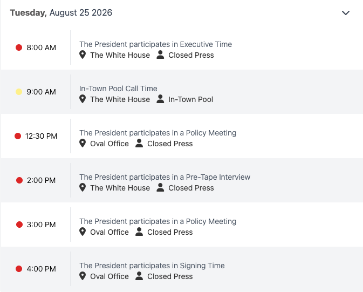Select the 2:00 PM time label
The image size is (363, 292).
[41, 180]
